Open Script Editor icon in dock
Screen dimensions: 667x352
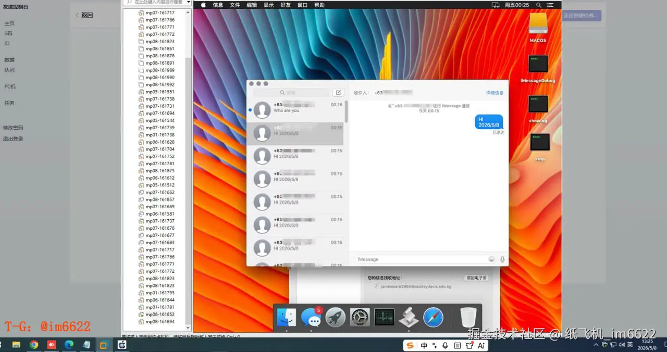tap(409, 317)
